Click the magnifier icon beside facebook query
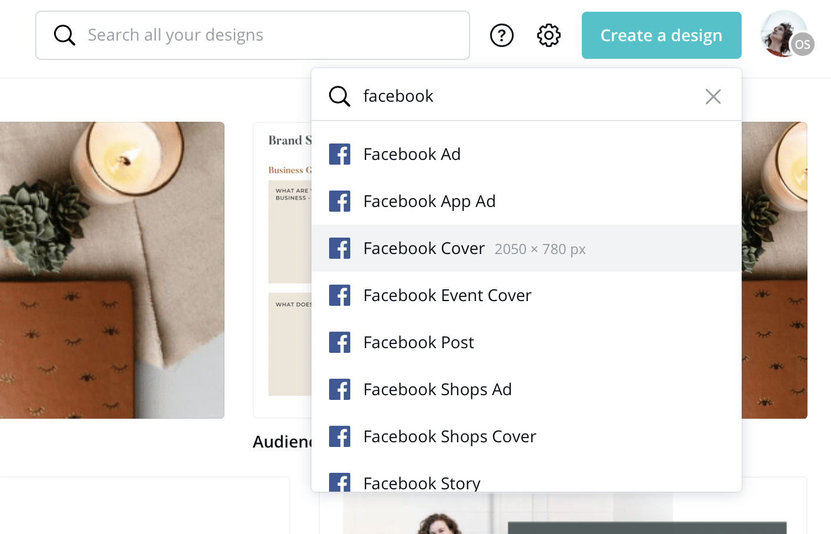 (x=340, y=96)
